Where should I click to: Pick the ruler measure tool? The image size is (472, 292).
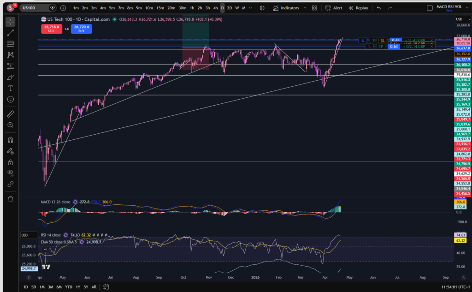pos(11,114)
